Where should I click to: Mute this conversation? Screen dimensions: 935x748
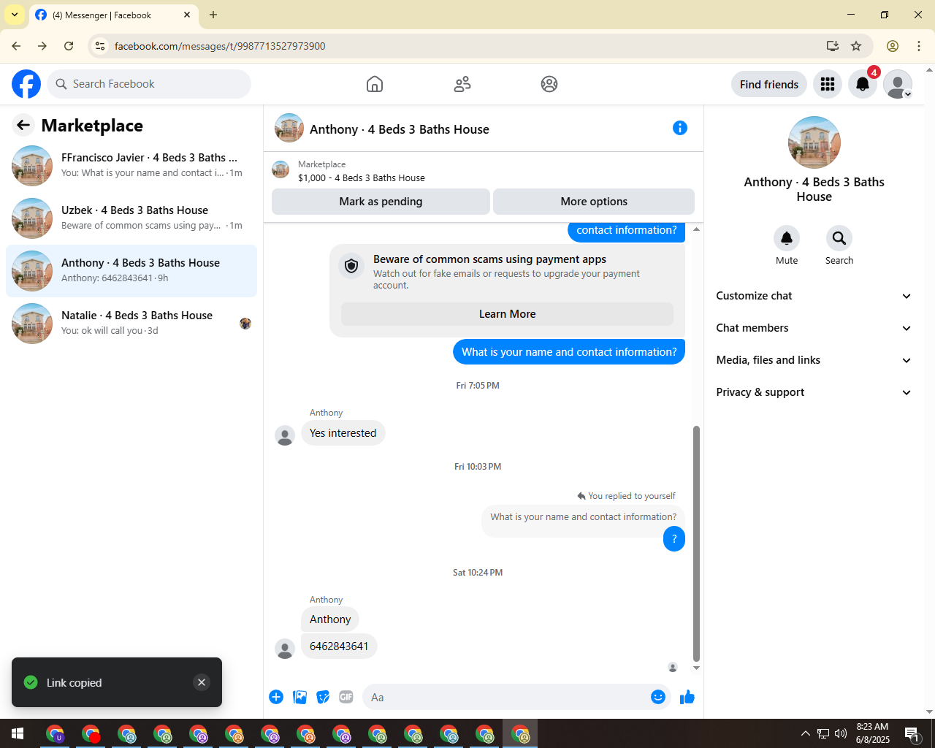click(x=787, y=238)
